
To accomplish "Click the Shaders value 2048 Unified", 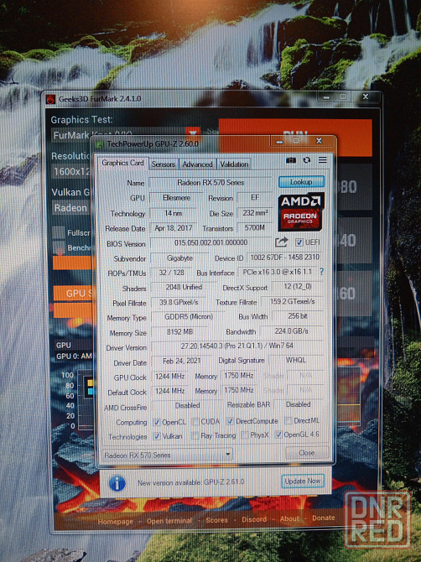I will tap(184, 288).
